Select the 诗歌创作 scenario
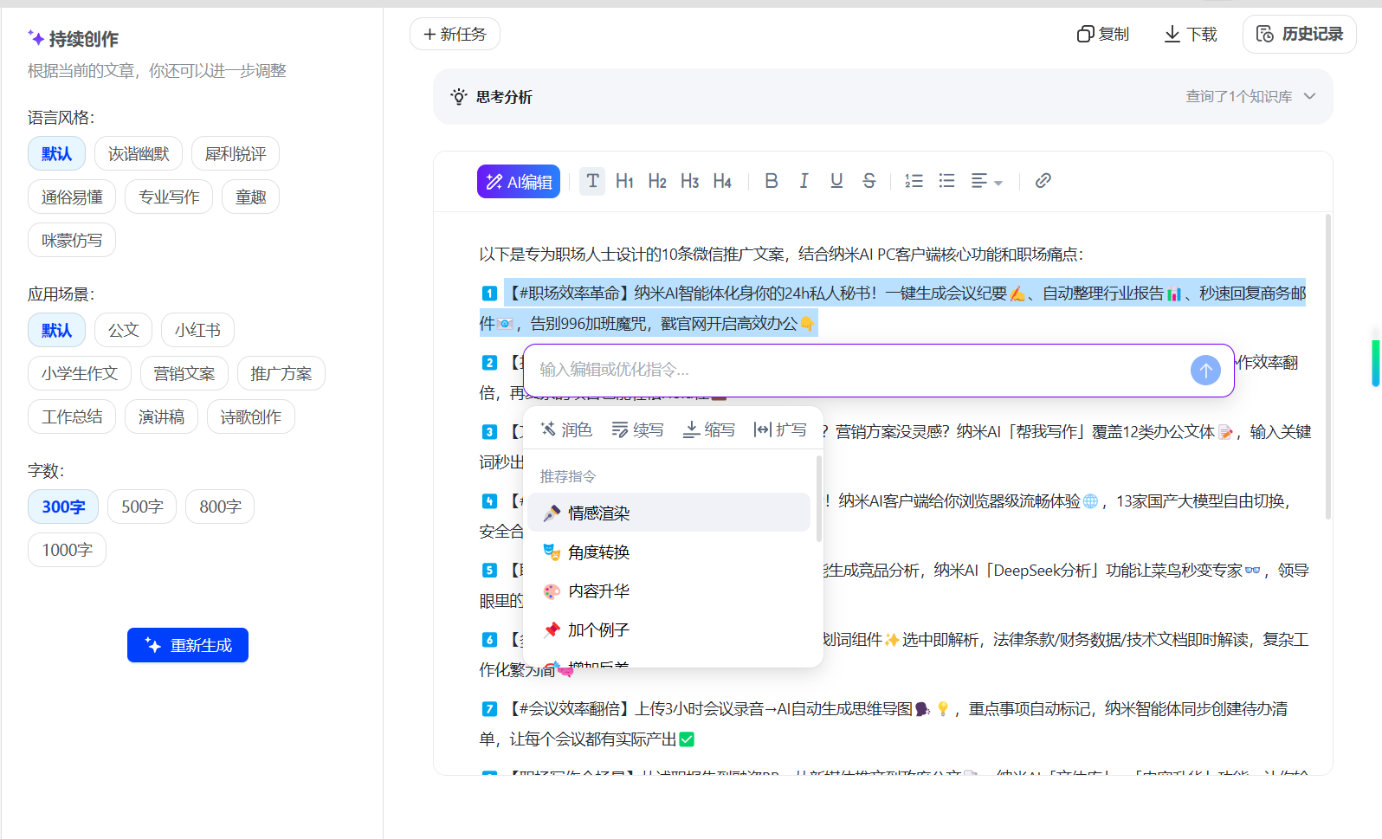This screenshot has width=1382, height=839. tap(251, 417)
